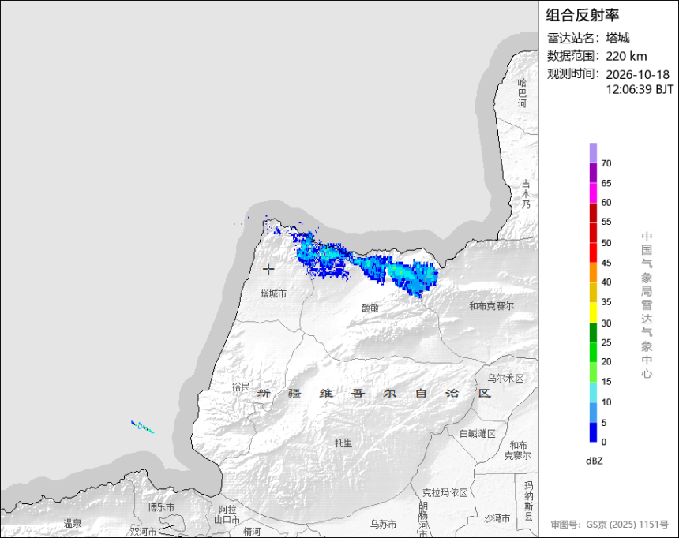Image resolution: width=679 pixels, height=538 pixels.
Task: Click the 托里 county label
Action: coord(343,443)
